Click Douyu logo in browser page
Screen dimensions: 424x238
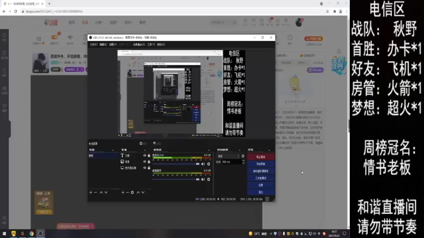51,23
